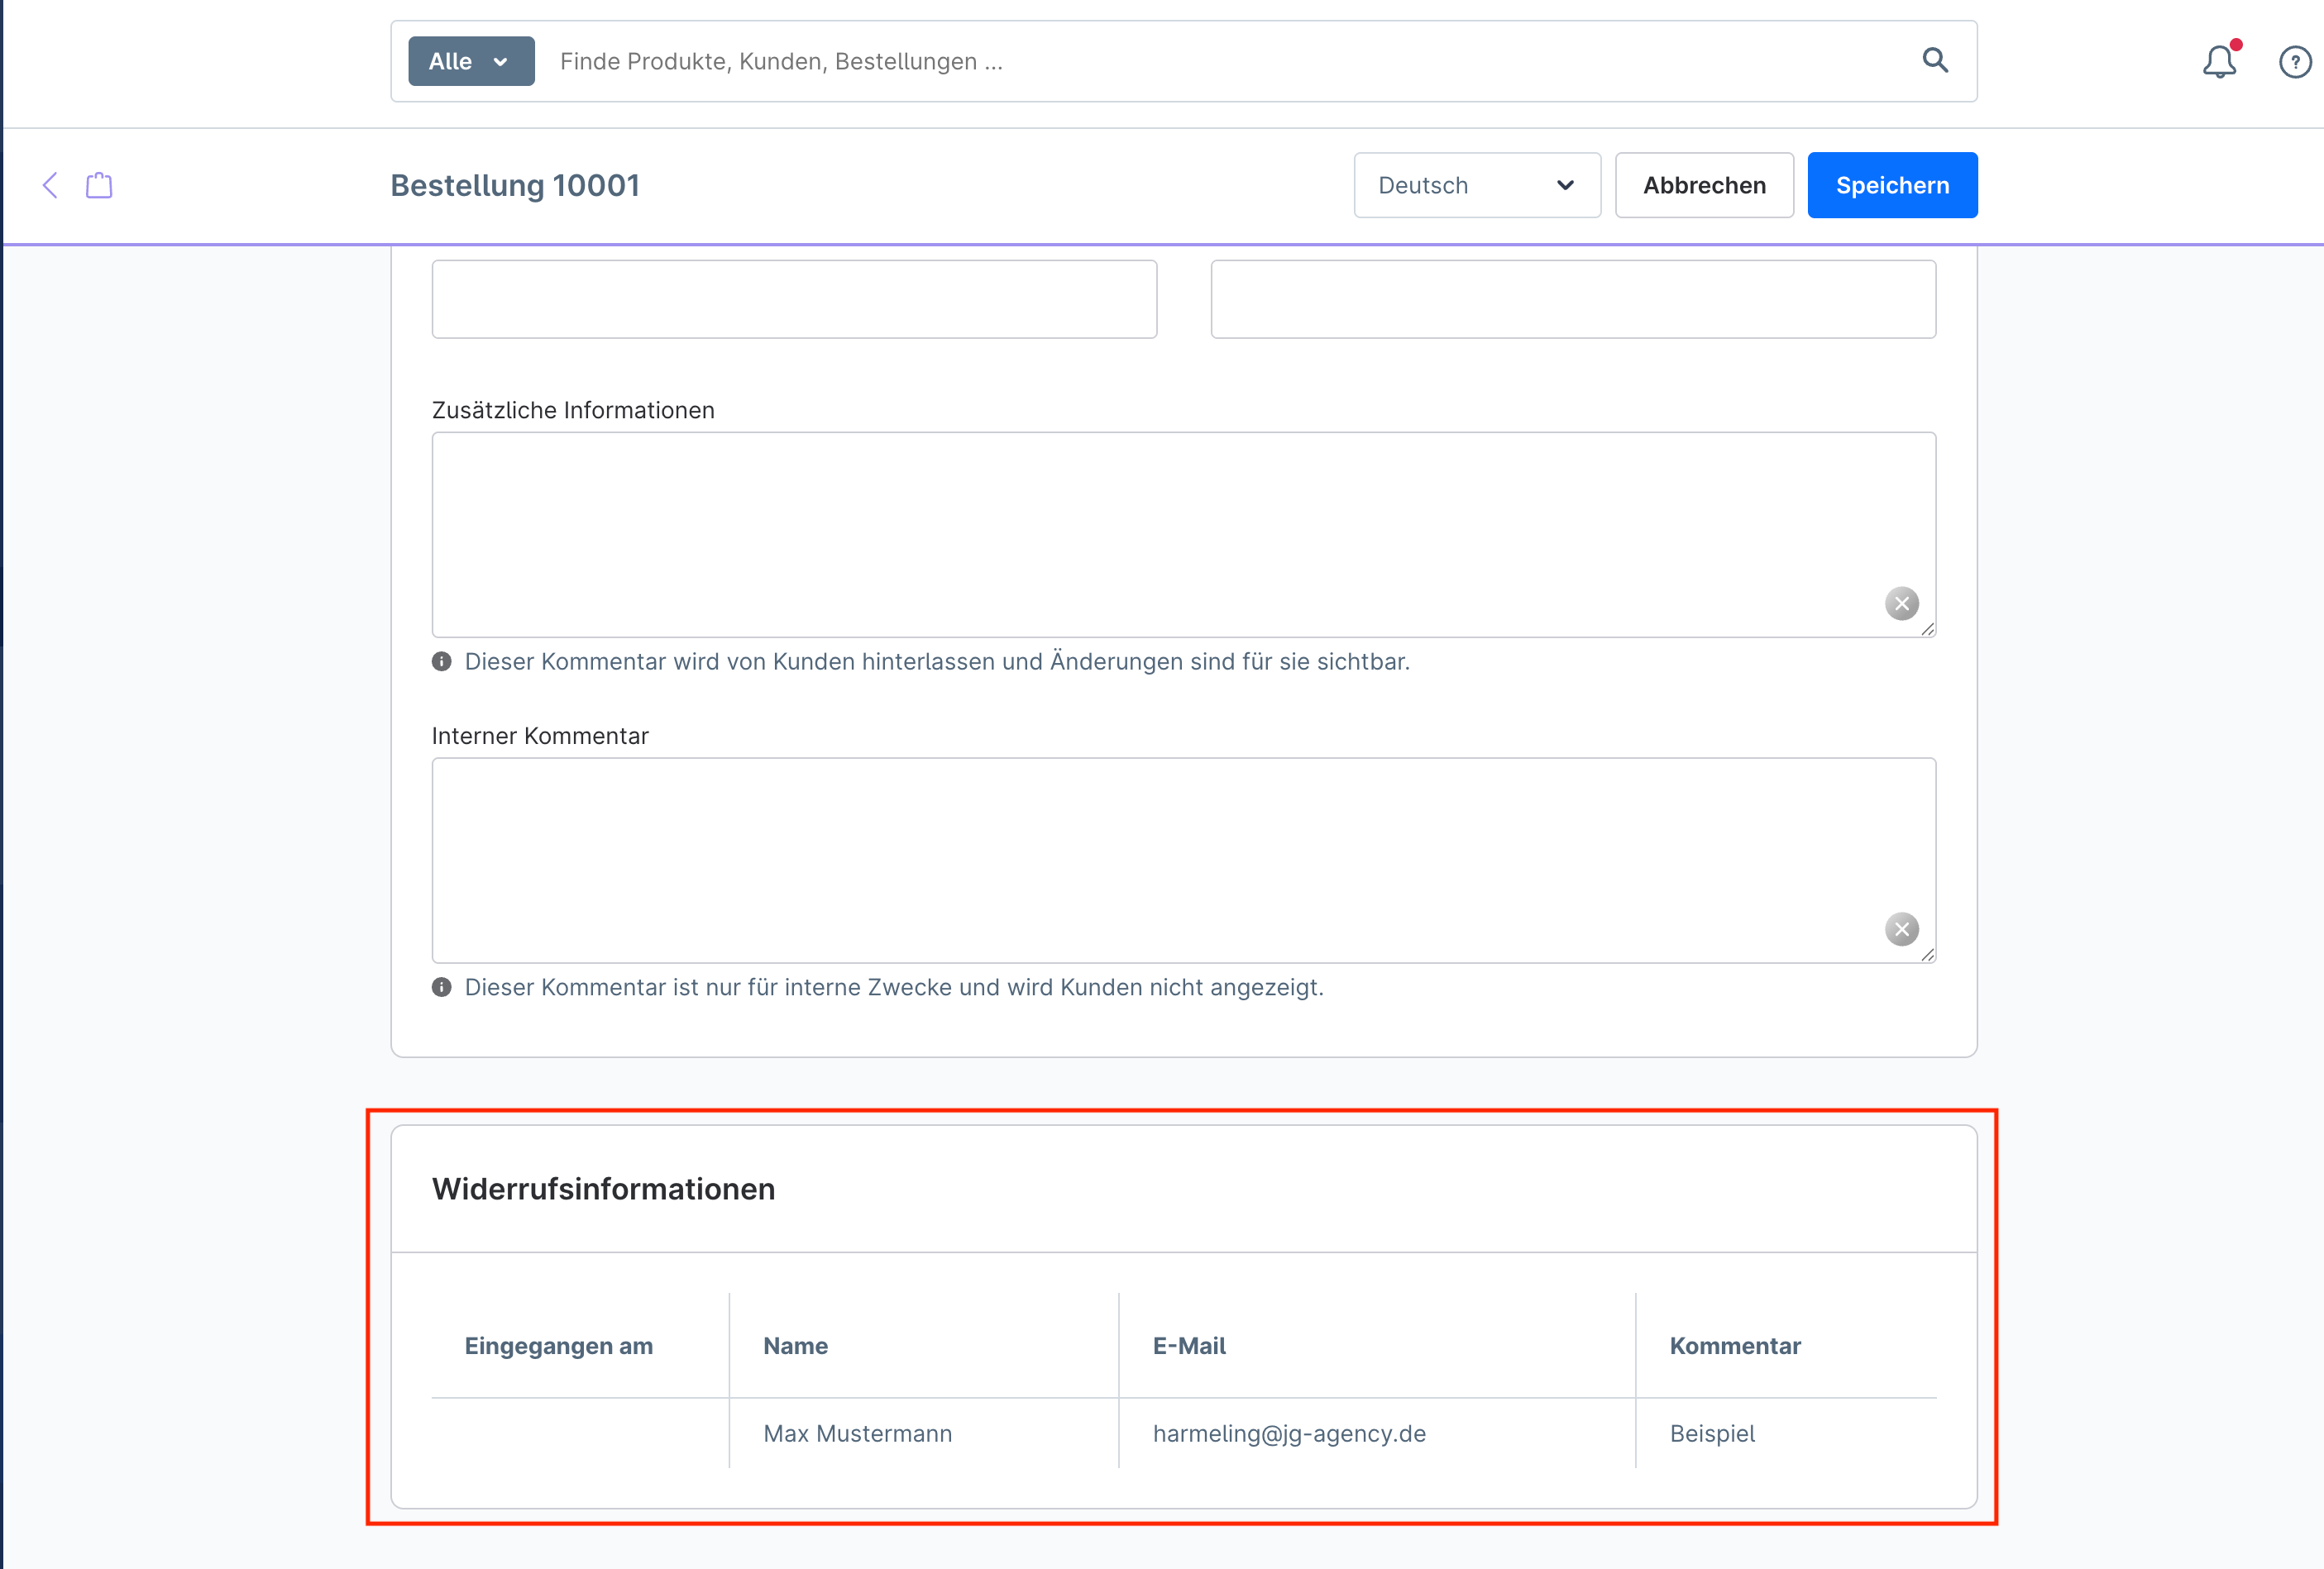Click the Eingegangen am column header
2324x1569 pixels.
558,1346
